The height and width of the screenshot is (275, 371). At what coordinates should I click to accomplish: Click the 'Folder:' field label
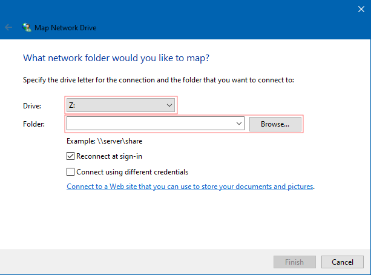point(34,124)
